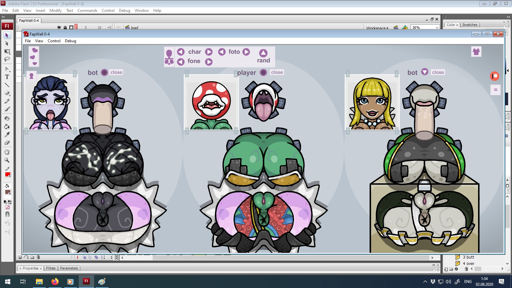Viewport: 512px width, 288px height.
Task: Select the Oval shape tool
Action: [7, 93]
